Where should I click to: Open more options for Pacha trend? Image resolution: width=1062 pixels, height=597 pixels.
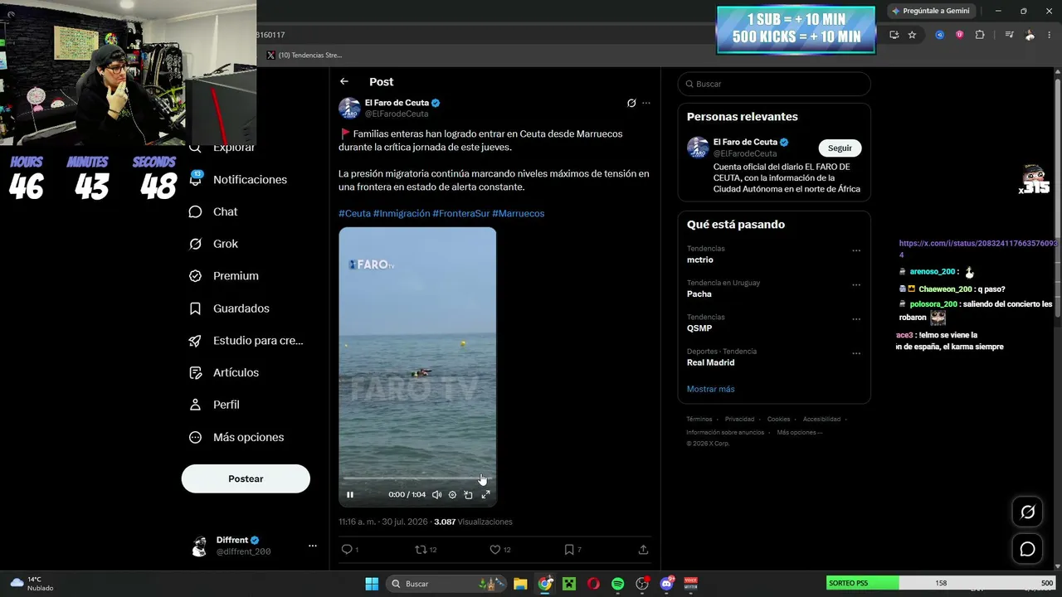(856, 284)
